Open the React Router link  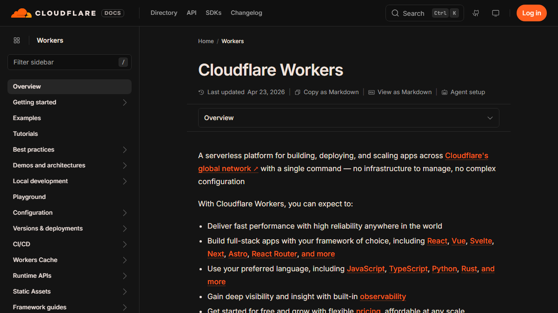274,254
